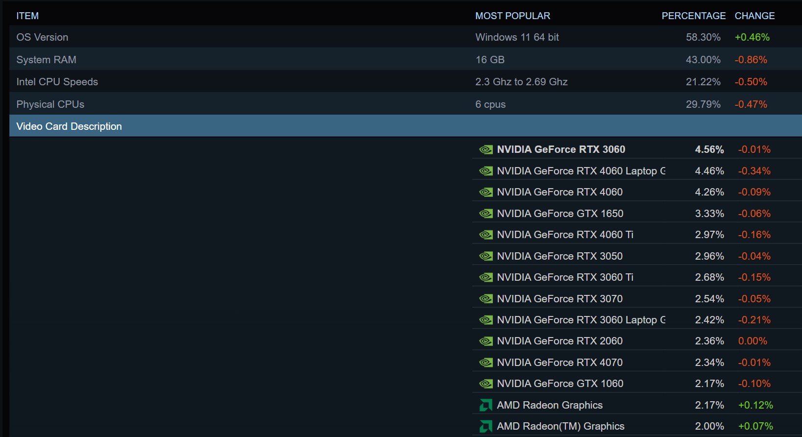
Task: Click the 4.26% RTX 4060 percentage
Action: coord(709,192)
